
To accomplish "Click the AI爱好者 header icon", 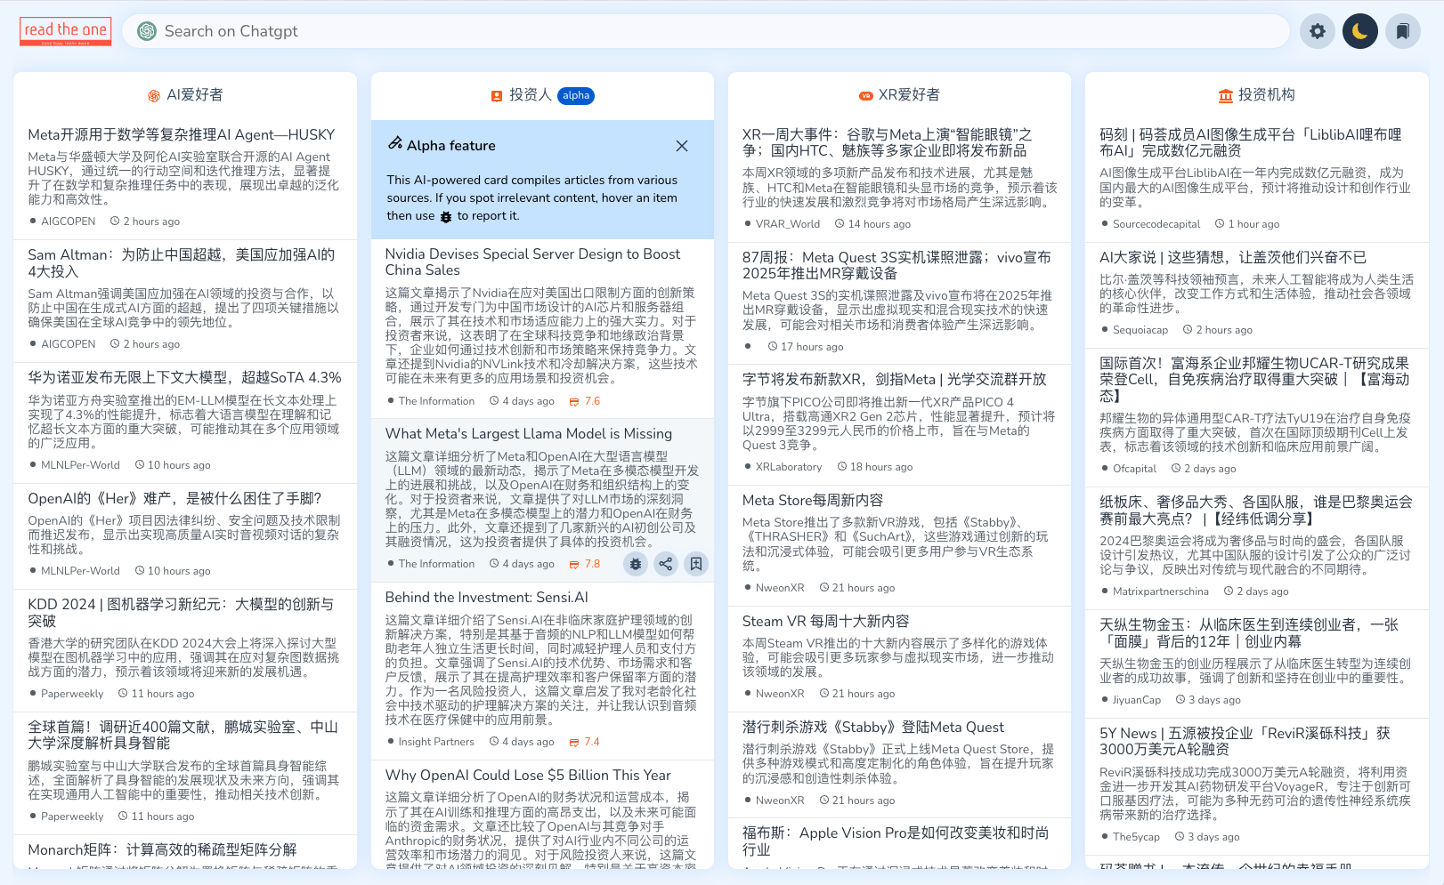I will click(x=154, y=95).
